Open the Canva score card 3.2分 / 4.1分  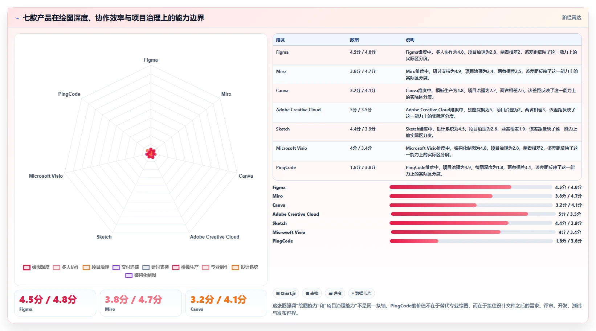226,303
